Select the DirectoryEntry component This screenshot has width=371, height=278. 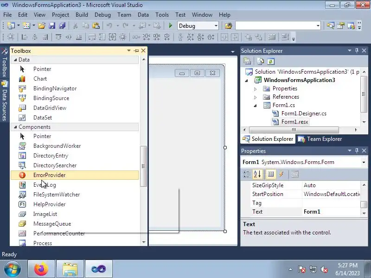(x=75, y=156)
